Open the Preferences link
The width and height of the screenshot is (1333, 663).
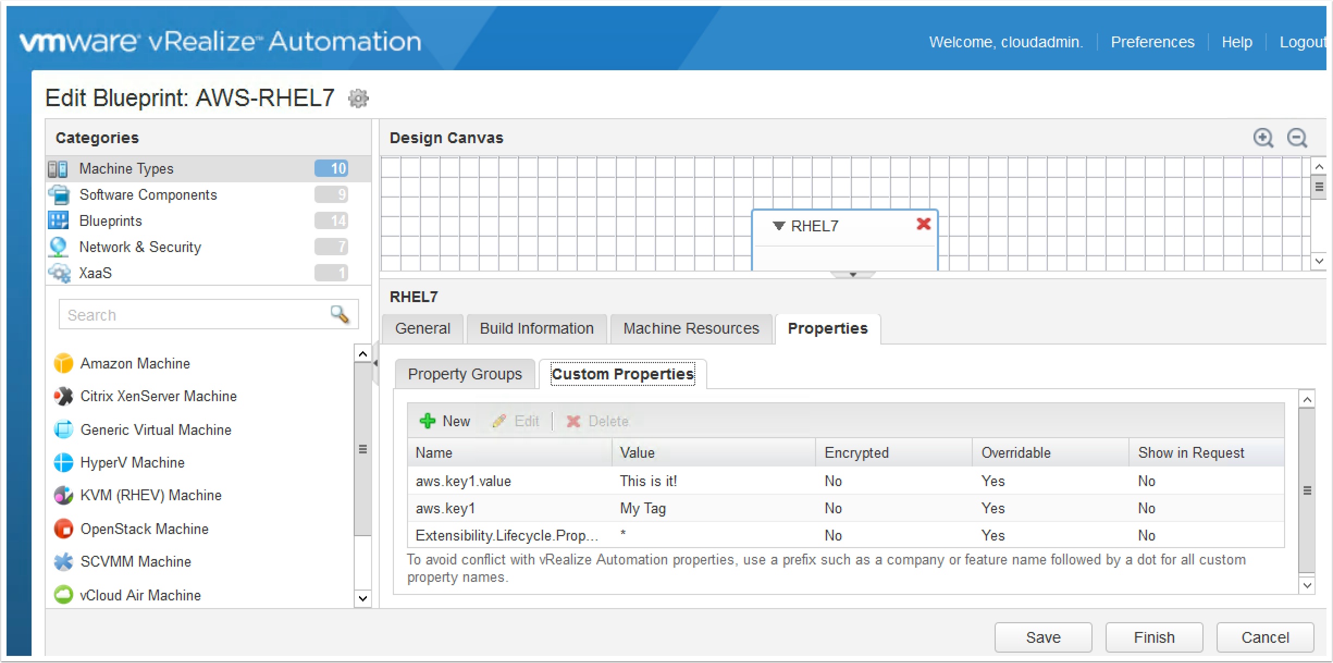[x=1152, y=42]
